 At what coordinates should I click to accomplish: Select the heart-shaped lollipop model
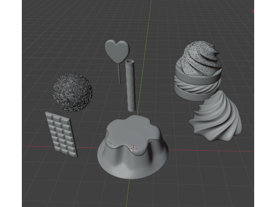click(x=117, y=52)
